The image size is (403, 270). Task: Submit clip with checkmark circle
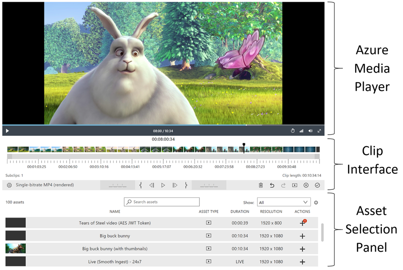(x=317, y=185)
